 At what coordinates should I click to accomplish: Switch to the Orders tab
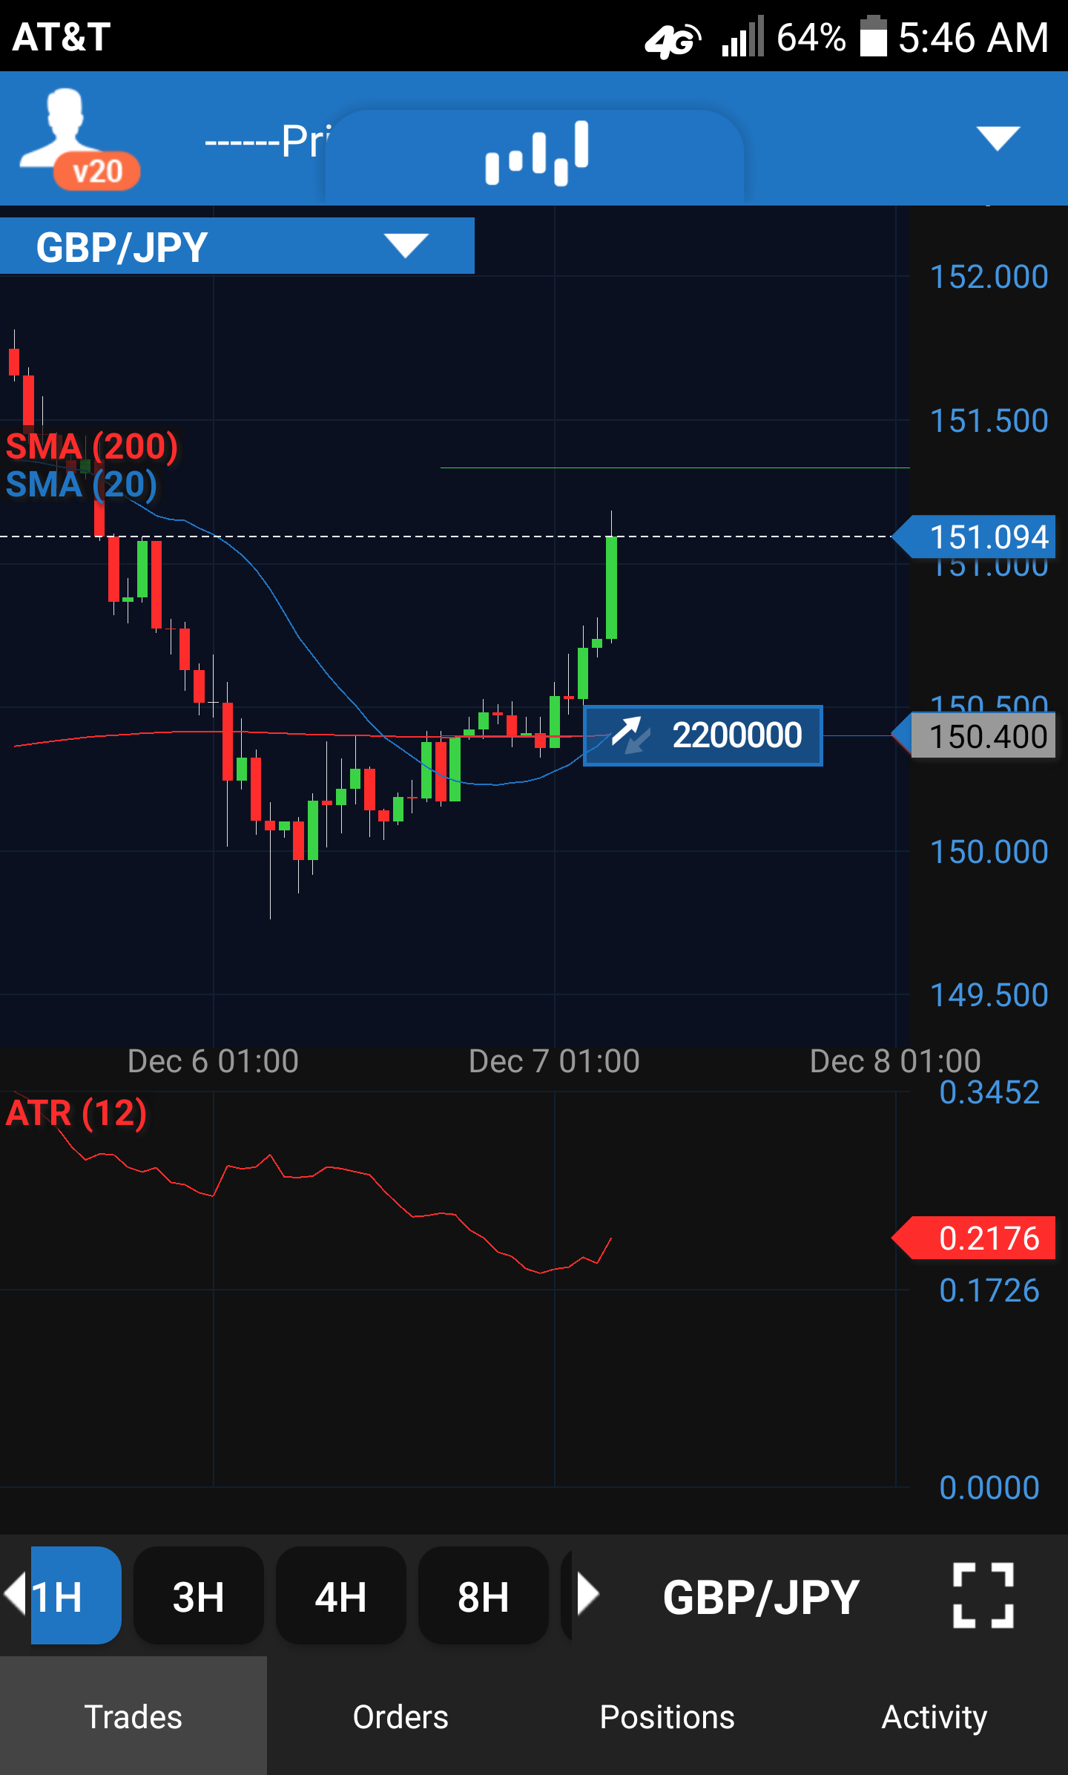[x=400, y=1716]
